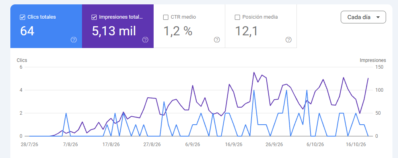The image size is (398, 158).
Task: Click the 12,1 average position value
Action: coord(246,31)
